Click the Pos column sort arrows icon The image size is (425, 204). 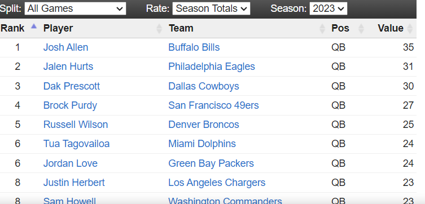361,28
